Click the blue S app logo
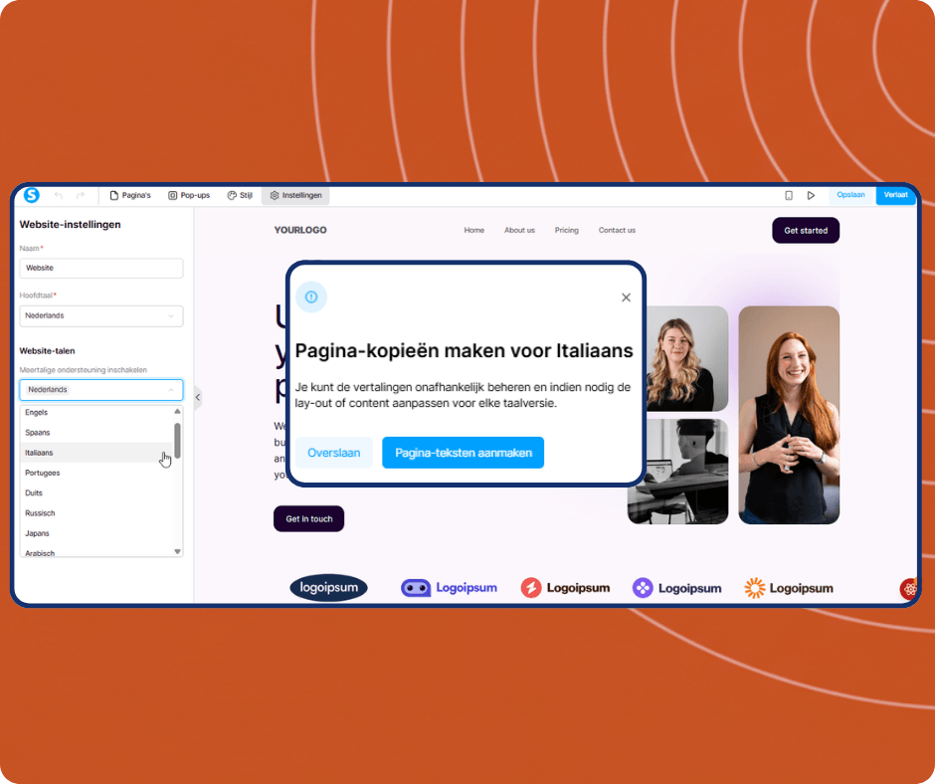The image size is (935, 784). point(32,195)
